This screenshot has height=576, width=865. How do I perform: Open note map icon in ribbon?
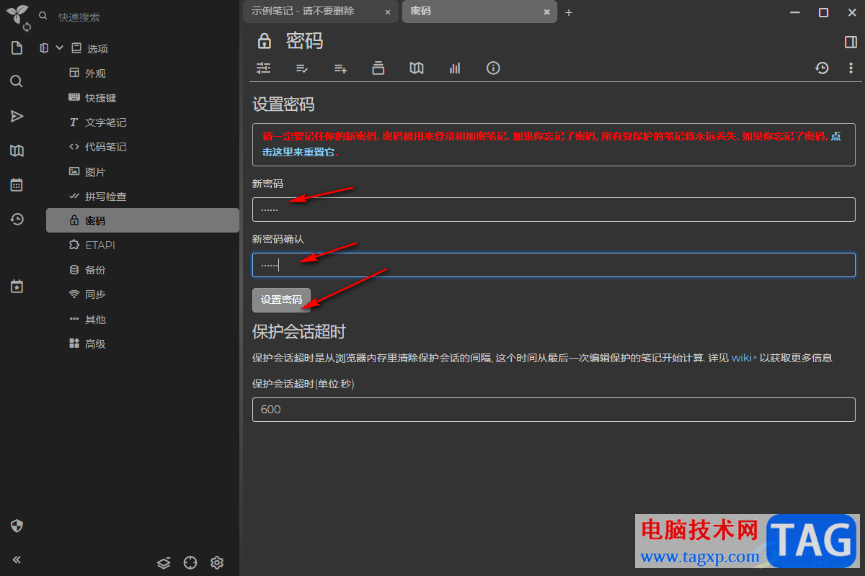point(417,68)
